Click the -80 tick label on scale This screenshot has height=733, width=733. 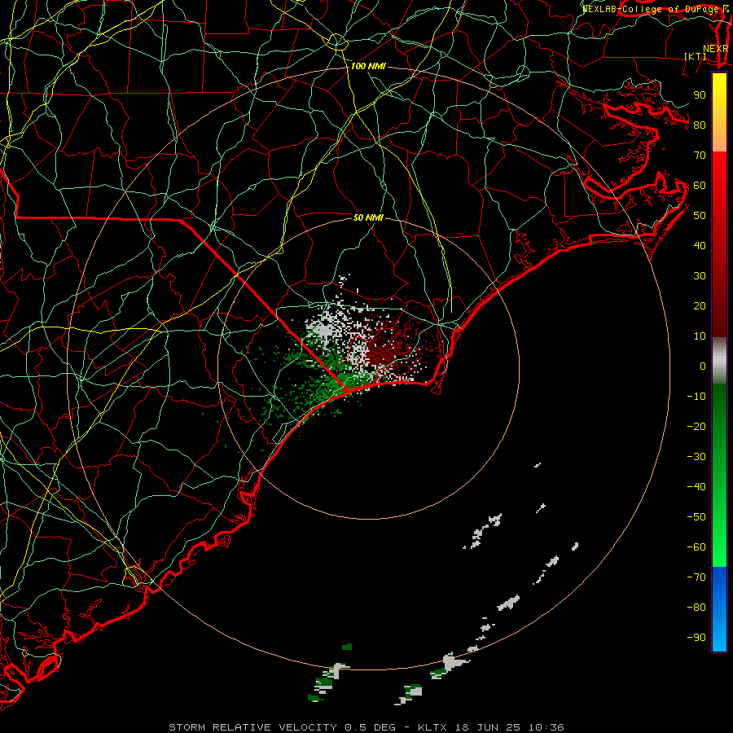tap(696, 608)
